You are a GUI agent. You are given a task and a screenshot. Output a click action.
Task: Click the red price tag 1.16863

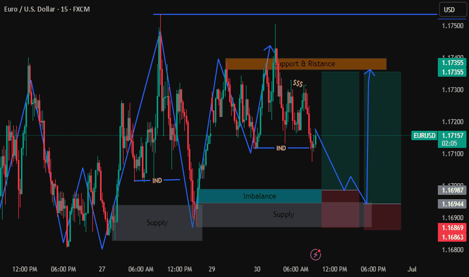click(x=452, y=237)
